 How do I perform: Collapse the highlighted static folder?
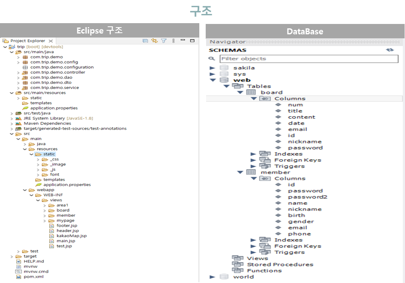tap(32, 154)
